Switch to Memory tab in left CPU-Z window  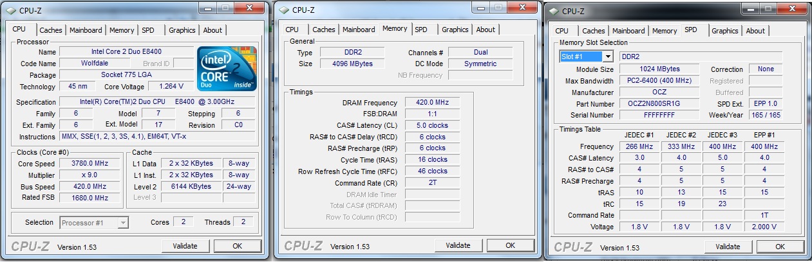pyautogui.click(x=122, y=30)
